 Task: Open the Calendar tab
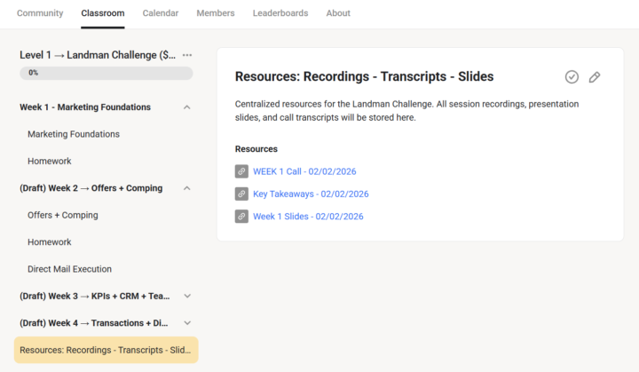[x=161, y=13]
